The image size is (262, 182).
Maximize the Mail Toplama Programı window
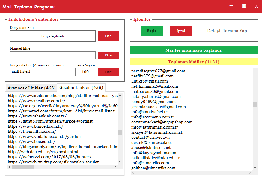pyautogui.click(x=244, y=6)
